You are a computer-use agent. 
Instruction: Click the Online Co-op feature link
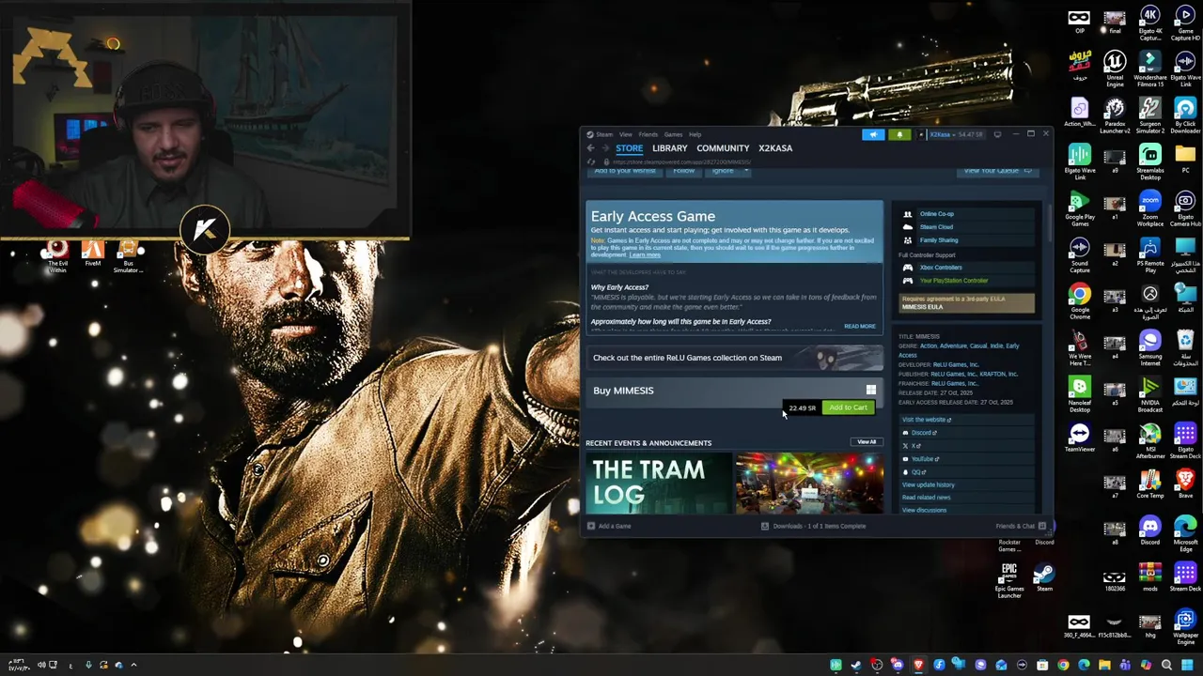pos(936,214)
